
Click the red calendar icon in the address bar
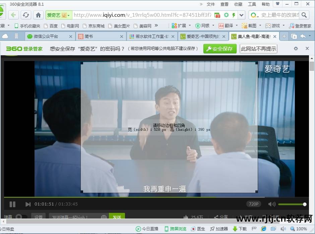pos(217,15)
